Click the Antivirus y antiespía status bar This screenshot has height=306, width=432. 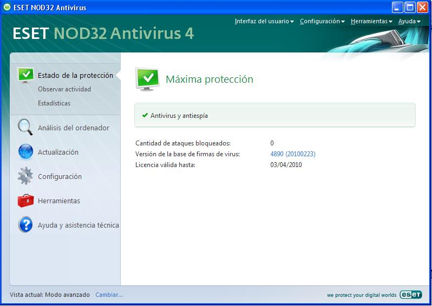click(x=274, y=116)
